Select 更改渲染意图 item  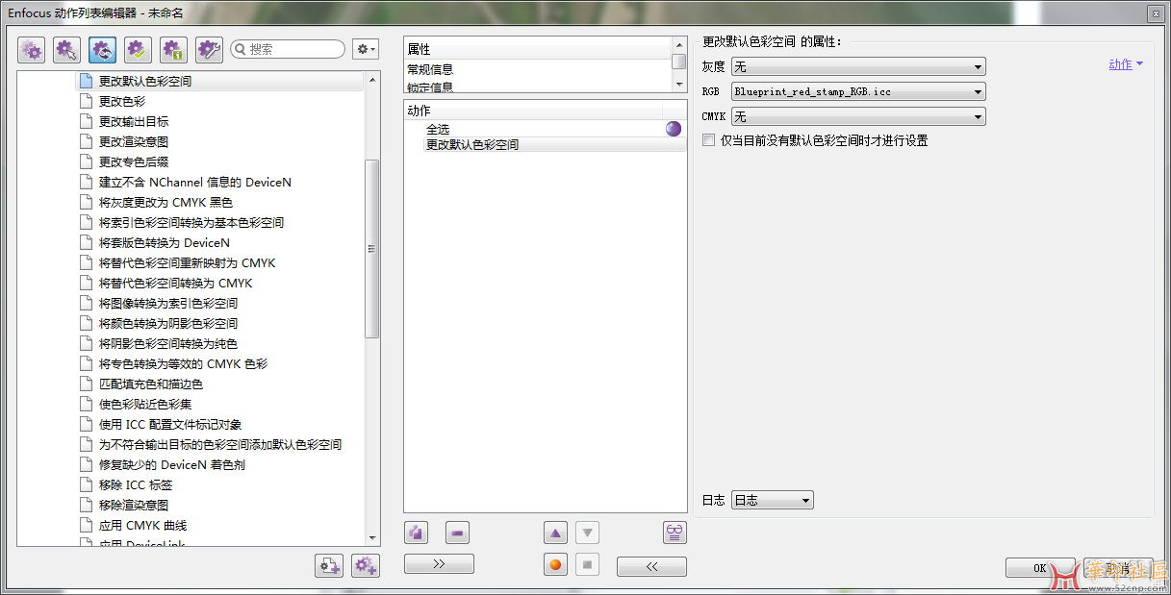pyautogui.click(x=134, y=141)
